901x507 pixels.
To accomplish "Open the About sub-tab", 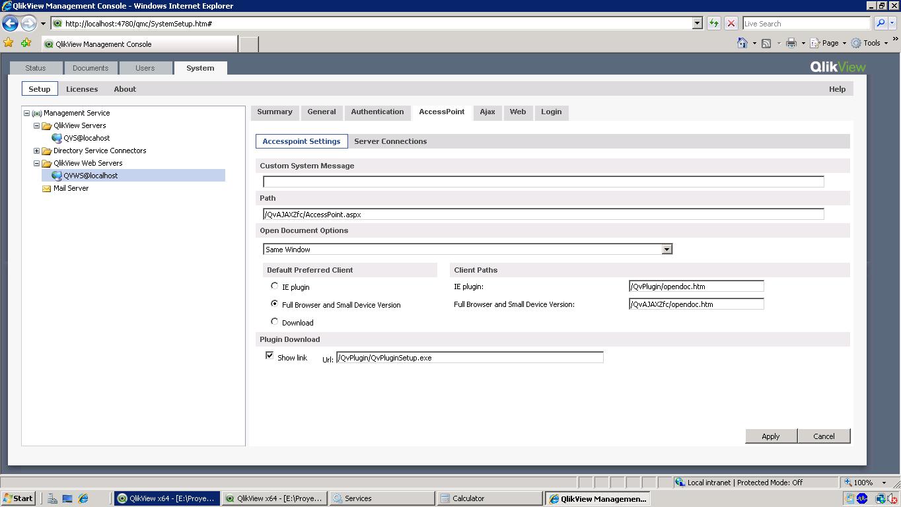I will click(125, 89).
